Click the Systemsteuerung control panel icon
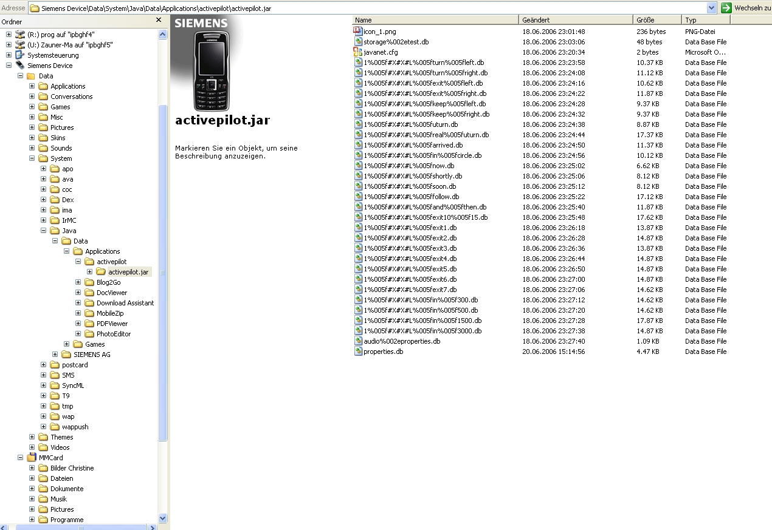 pyautogui.click(x=20, y=55)
